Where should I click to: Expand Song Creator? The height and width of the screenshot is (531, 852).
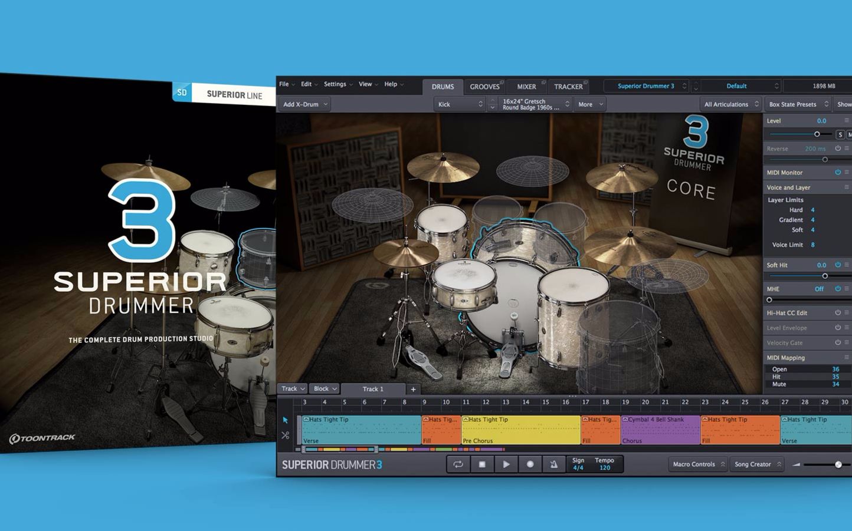[x=757, y=464]
